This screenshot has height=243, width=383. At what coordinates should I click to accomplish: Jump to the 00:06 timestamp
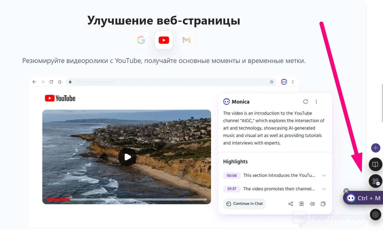point(232,175)
